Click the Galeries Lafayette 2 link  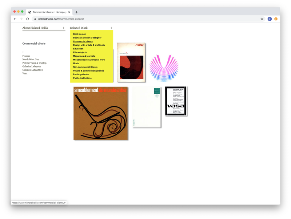(32, 70)
